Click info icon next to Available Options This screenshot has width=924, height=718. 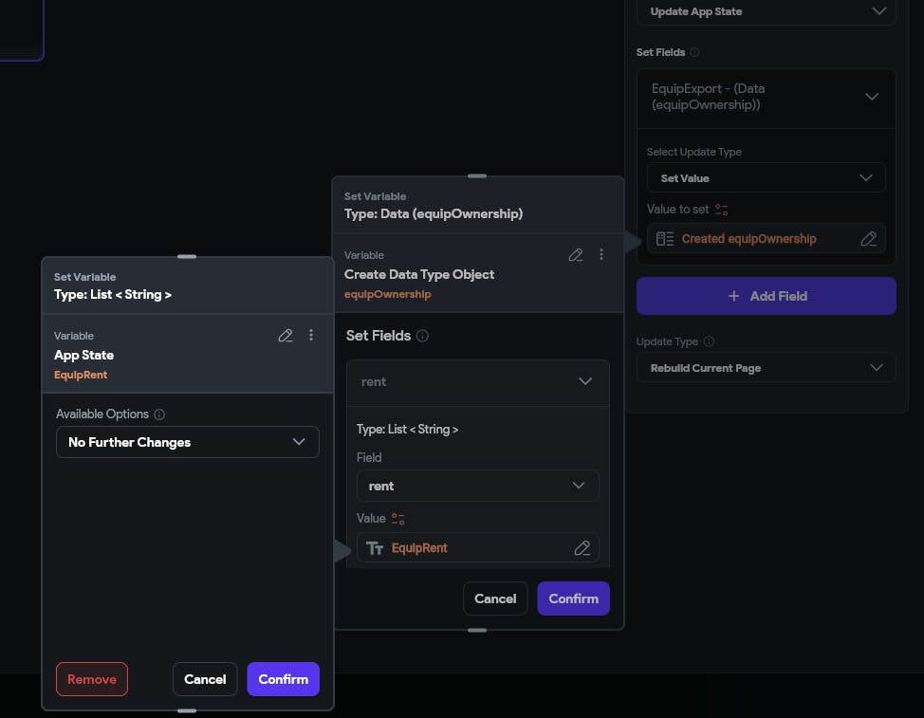(159, 414)
